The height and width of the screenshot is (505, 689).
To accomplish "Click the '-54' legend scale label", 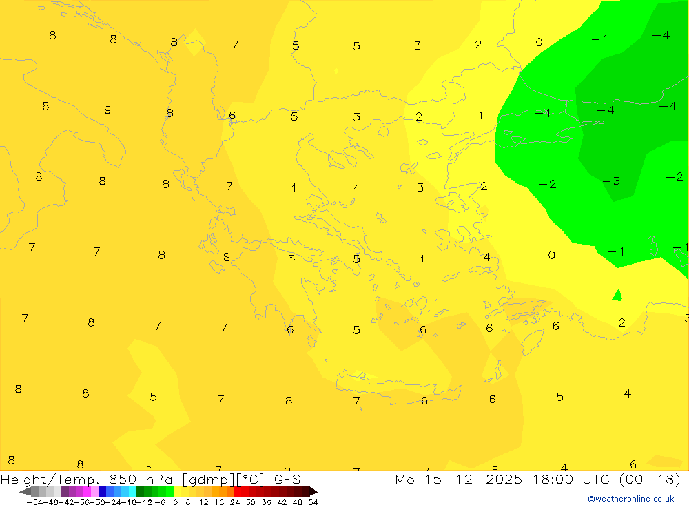I will (33, 502).
